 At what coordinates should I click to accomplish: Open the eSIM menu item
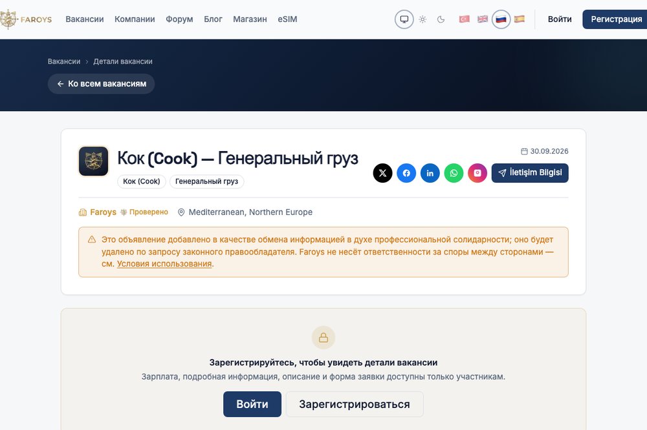pos(287,19)
